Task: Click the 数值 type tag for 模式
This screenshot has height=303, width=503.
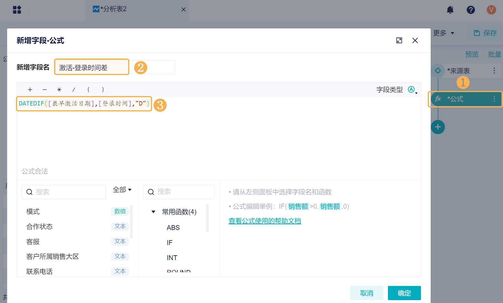Action: point(120,211)
